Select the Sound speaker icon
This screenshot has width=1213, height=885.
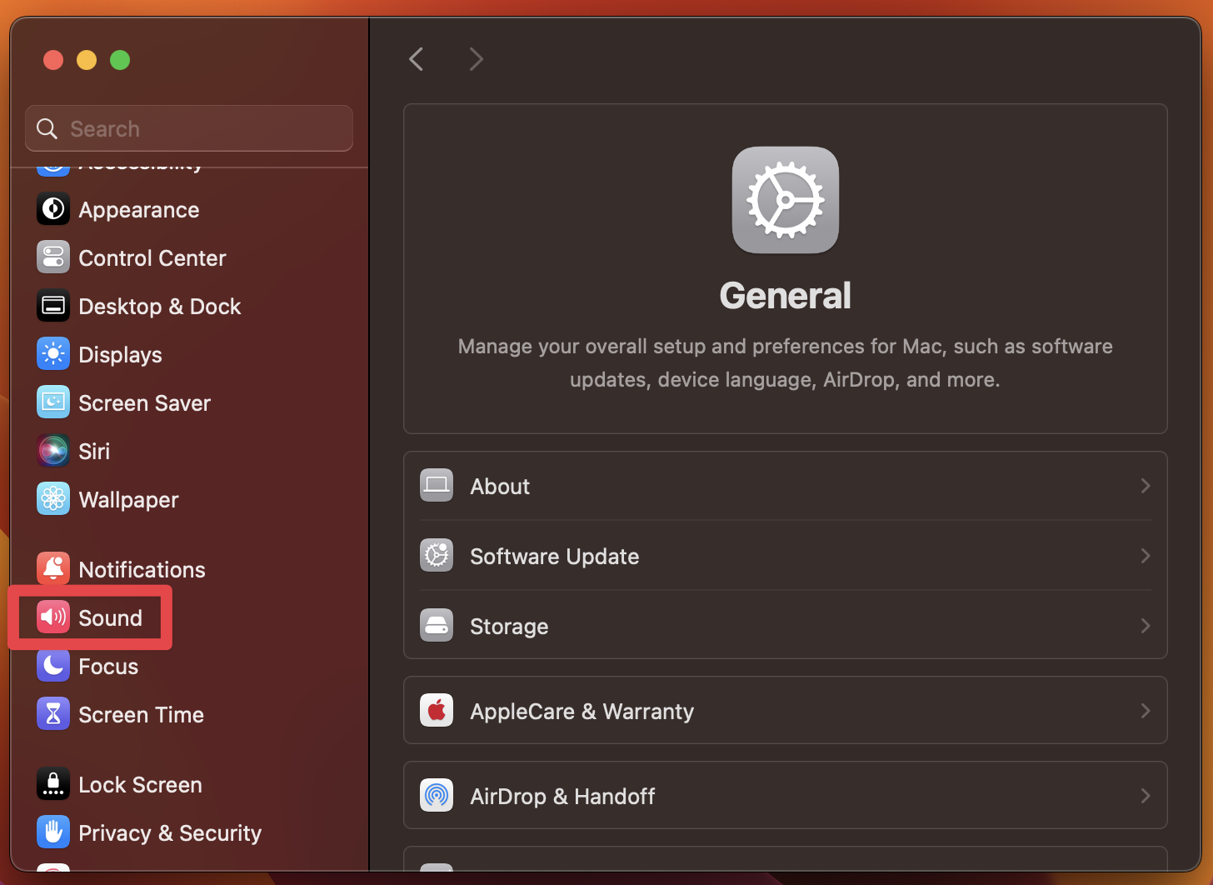52,617
